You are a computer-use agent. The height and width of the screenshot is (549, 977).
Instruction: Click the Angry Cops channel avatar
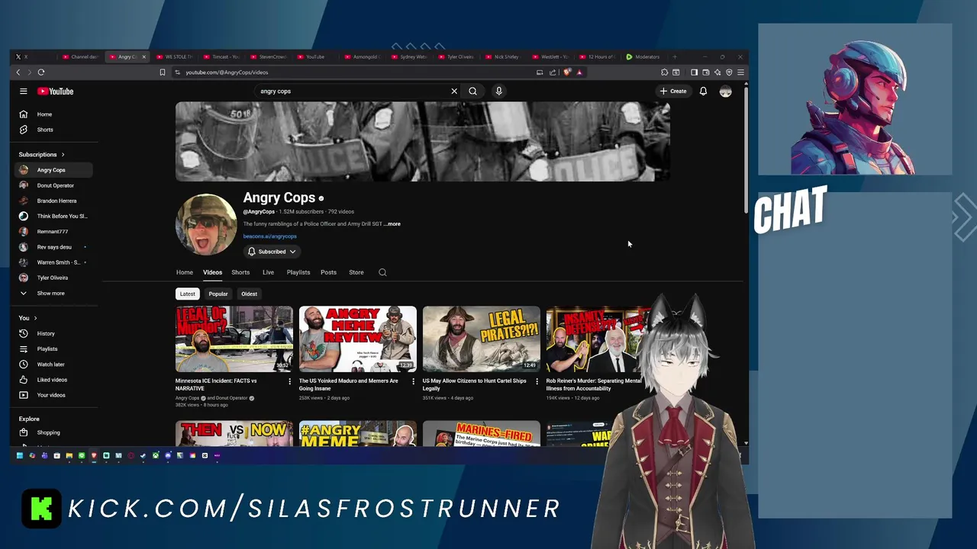[x=206, y=224]
